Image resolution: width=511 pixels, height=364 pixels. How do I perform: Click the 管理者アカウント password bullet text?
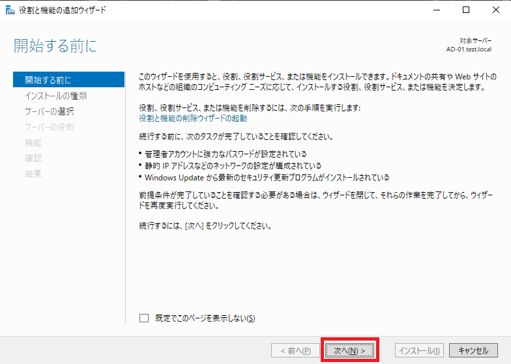[x=226, y=154]
